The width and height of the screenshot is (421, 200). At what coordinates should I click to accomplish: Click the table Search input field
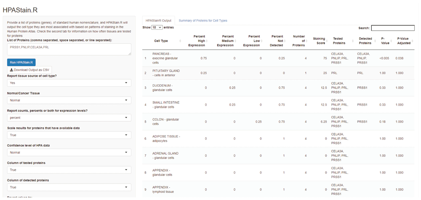[392, 28]
